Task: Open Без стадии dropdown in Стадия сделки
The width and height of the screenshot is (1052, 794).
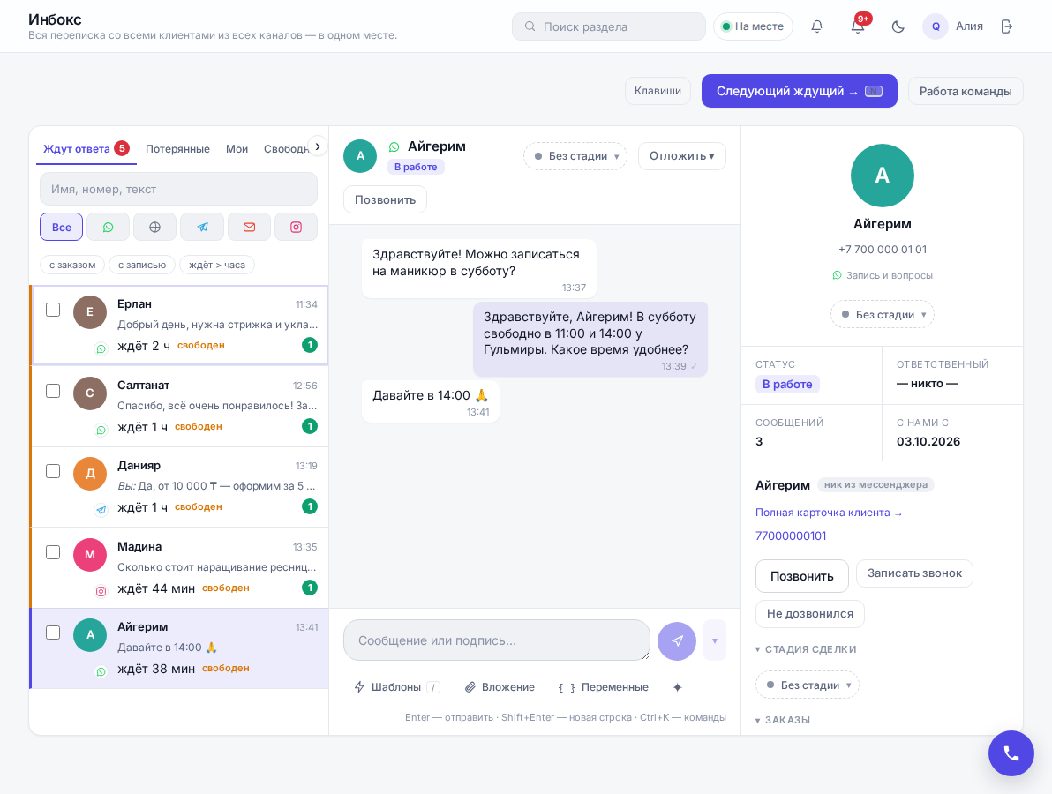Action: coord(808,685)
